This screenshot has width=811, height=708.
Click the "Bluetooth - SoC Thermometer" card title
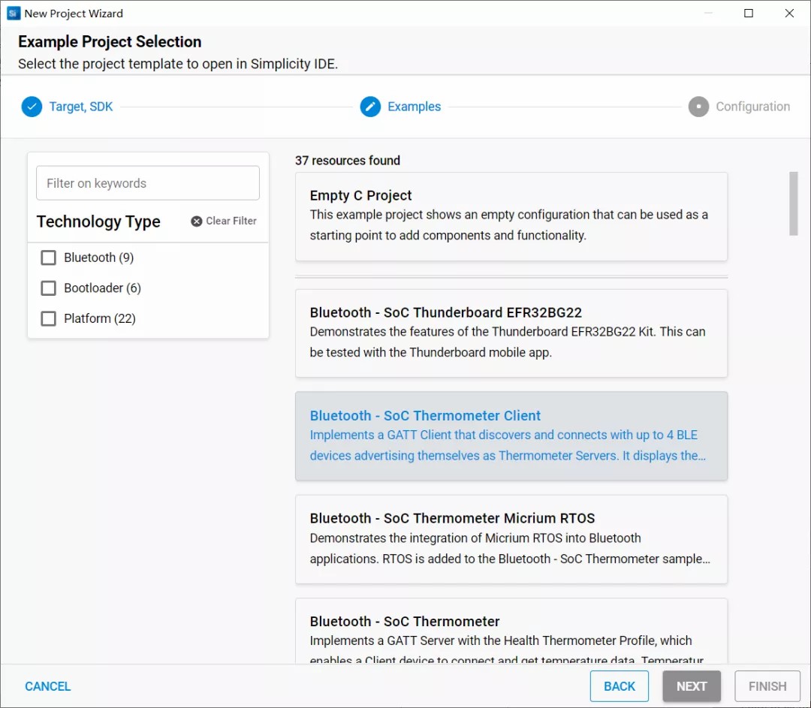[x=405, y=621]
